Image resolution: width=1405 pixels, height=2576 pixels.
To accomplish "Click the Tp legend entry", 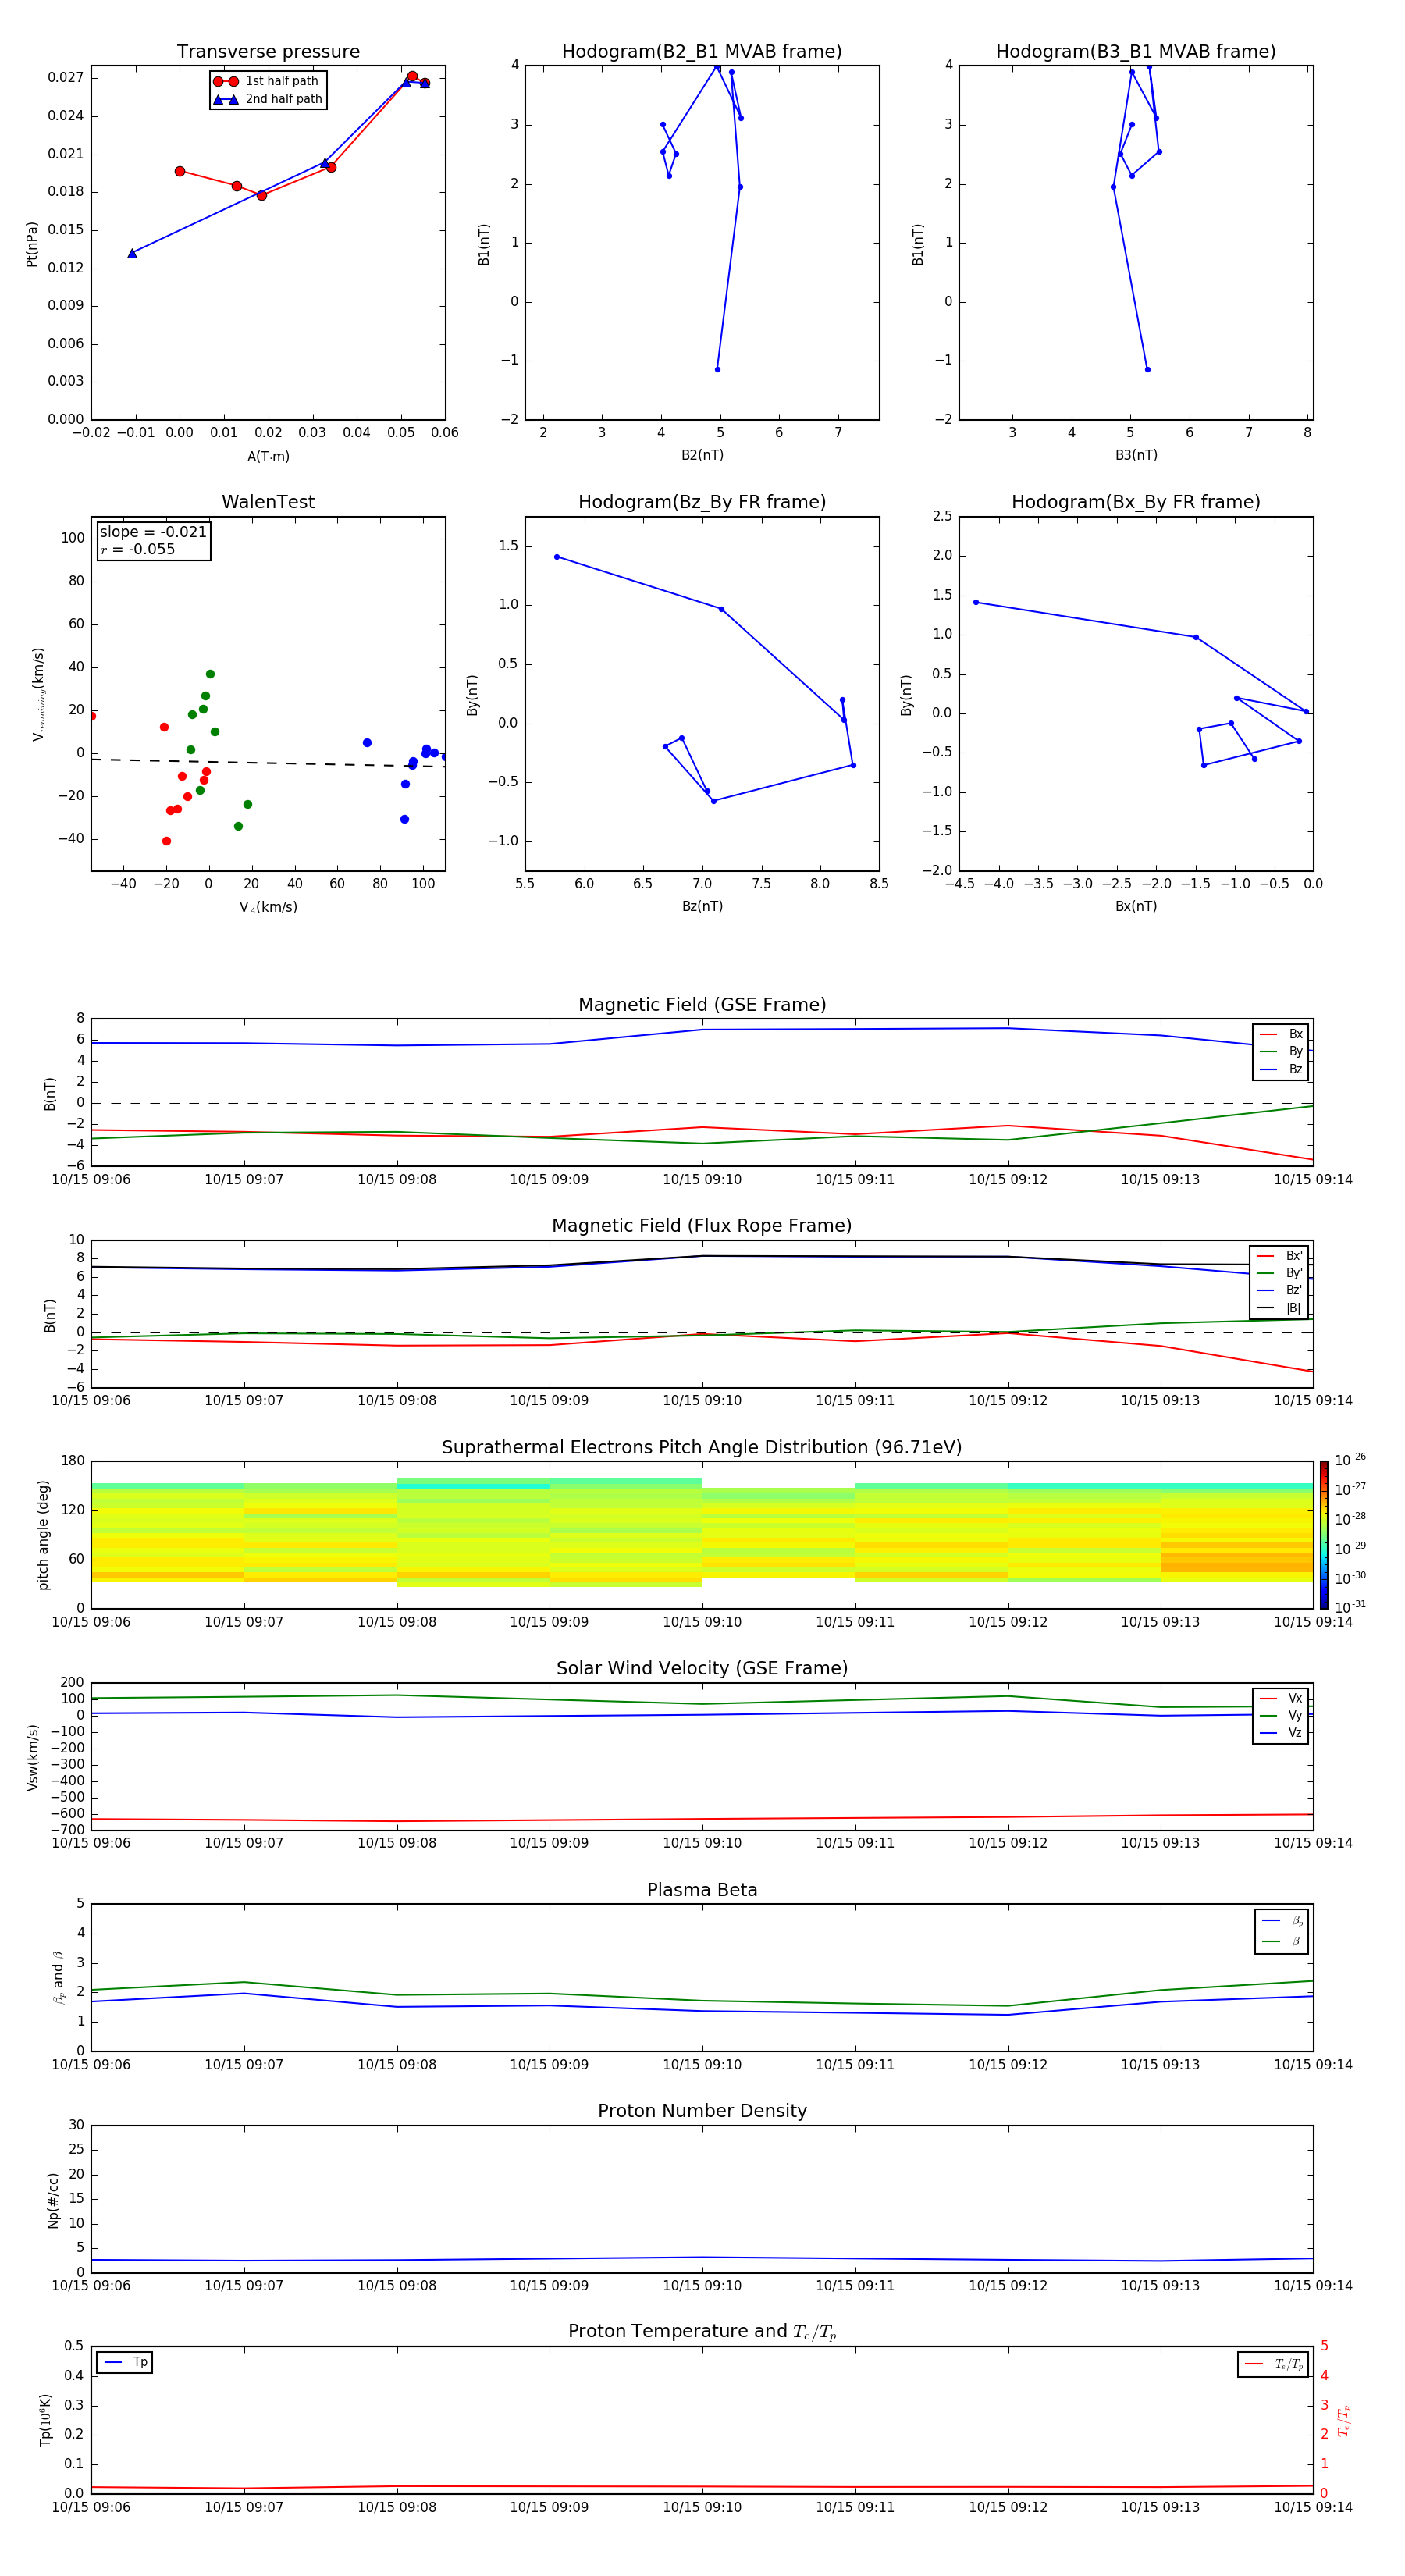I will pyautogui.click(x=125, y=2363).
